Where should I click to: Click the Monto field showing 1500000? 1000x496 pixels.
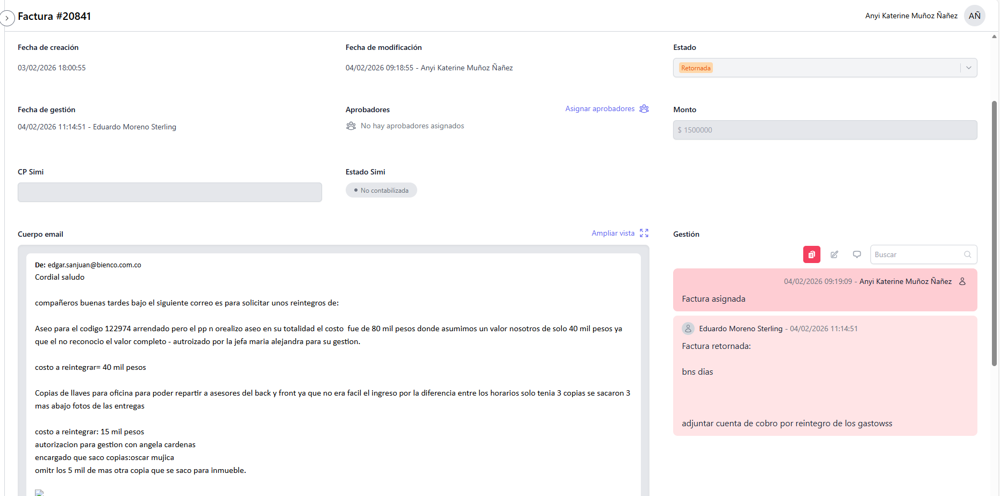[825, 130]
